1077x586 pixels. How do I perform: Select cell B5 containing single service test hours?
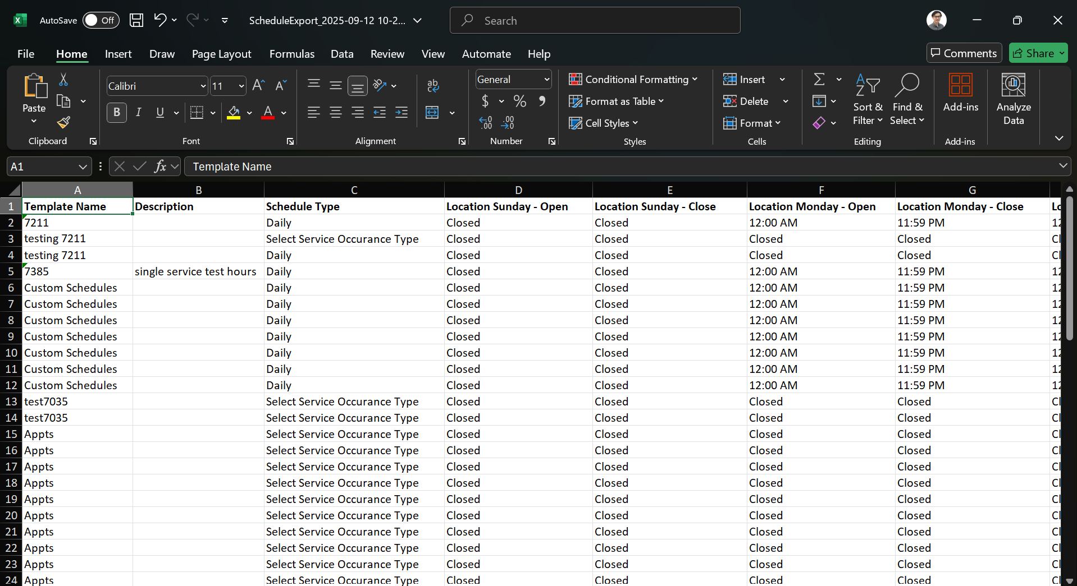pyautogui.click(x=195, y=271)
